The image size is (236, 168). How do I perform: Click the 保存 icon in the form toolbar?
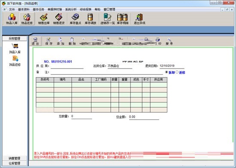49,41
